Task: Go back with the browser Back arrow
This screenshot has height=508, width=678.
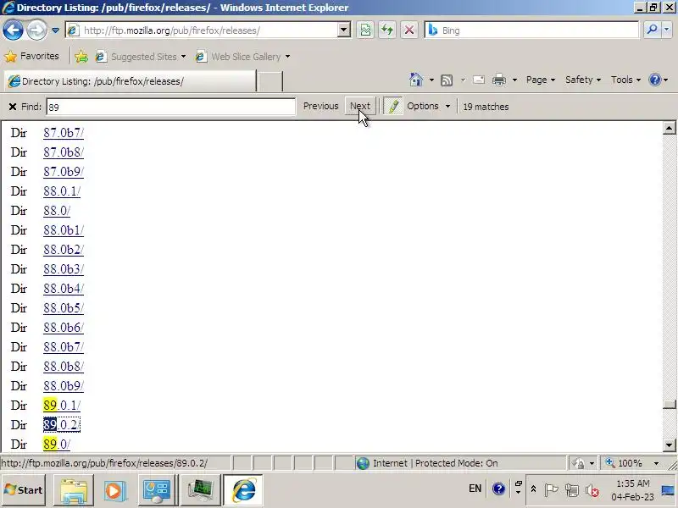Action: pyautogui.click(x=13, y=30)
